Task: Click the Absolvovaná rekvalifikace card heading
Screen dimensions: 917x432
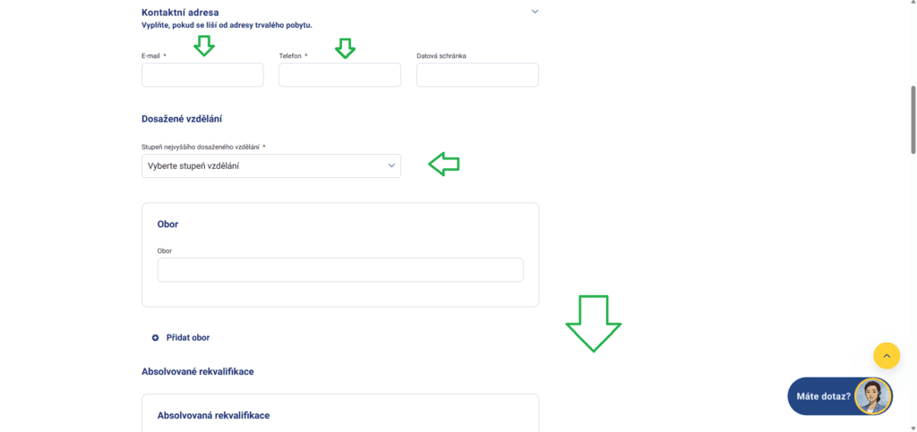Action: 213,416
